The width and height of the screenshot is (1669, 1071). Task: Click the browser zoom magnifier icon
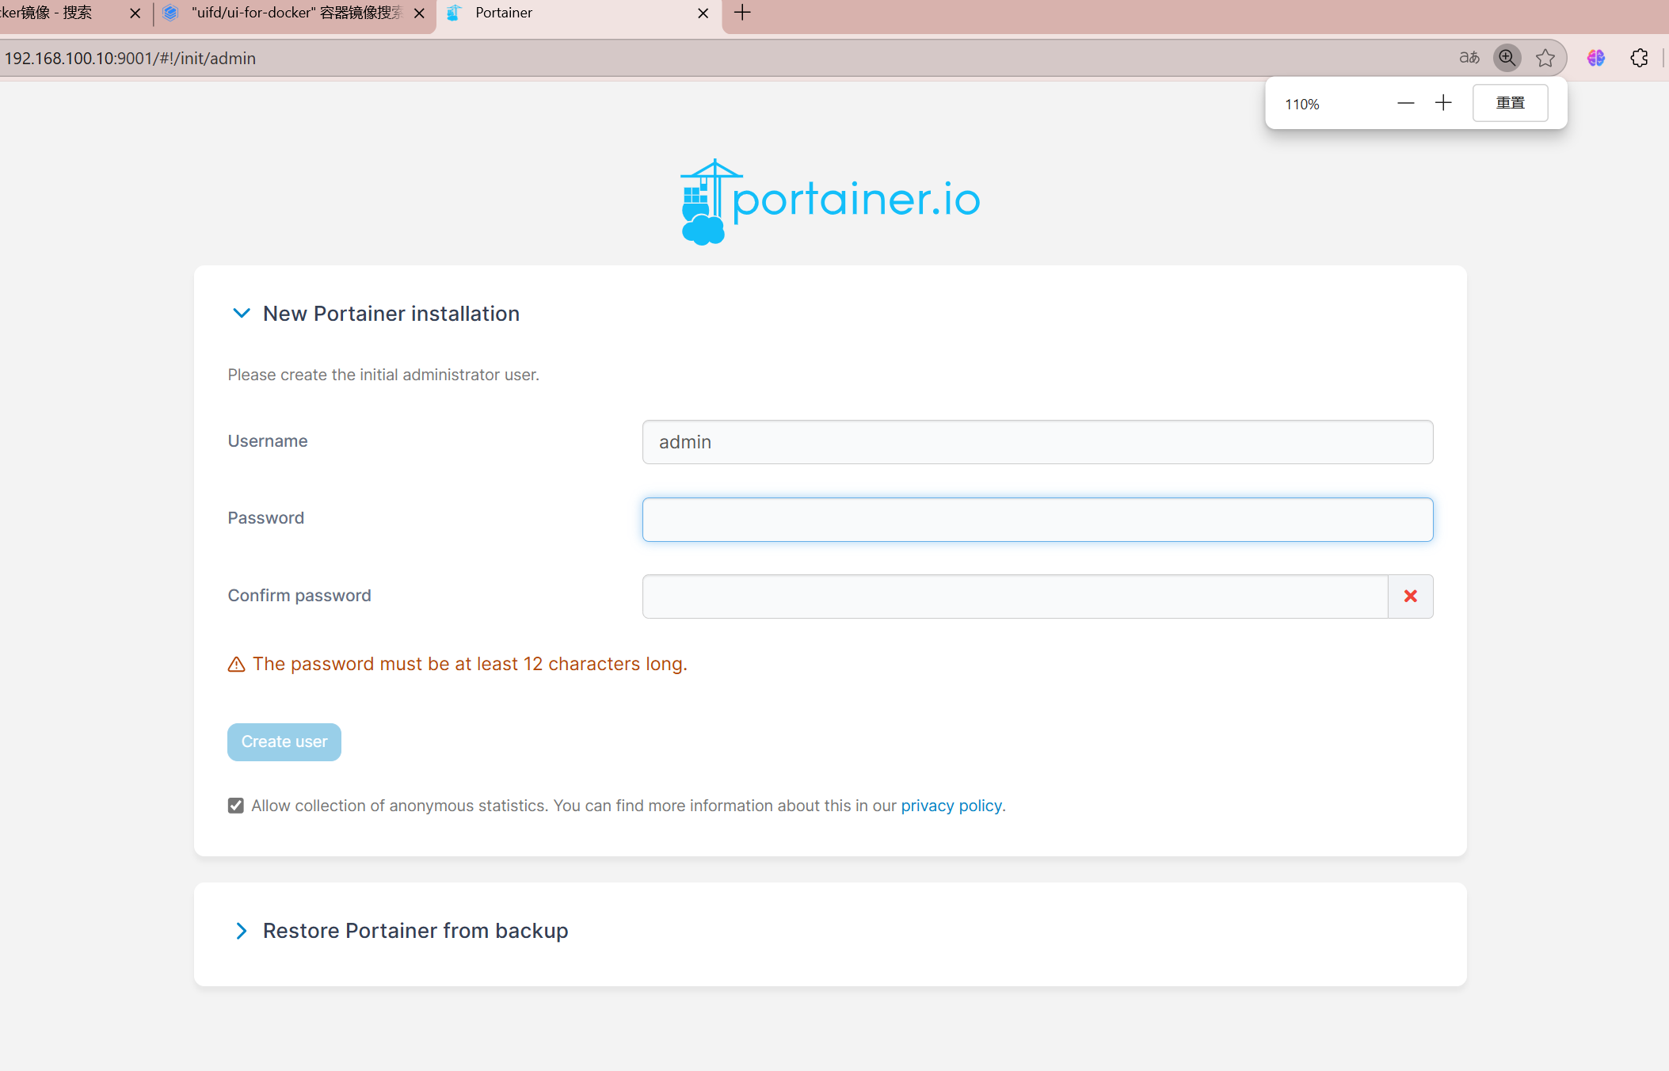click(1507, 58)
